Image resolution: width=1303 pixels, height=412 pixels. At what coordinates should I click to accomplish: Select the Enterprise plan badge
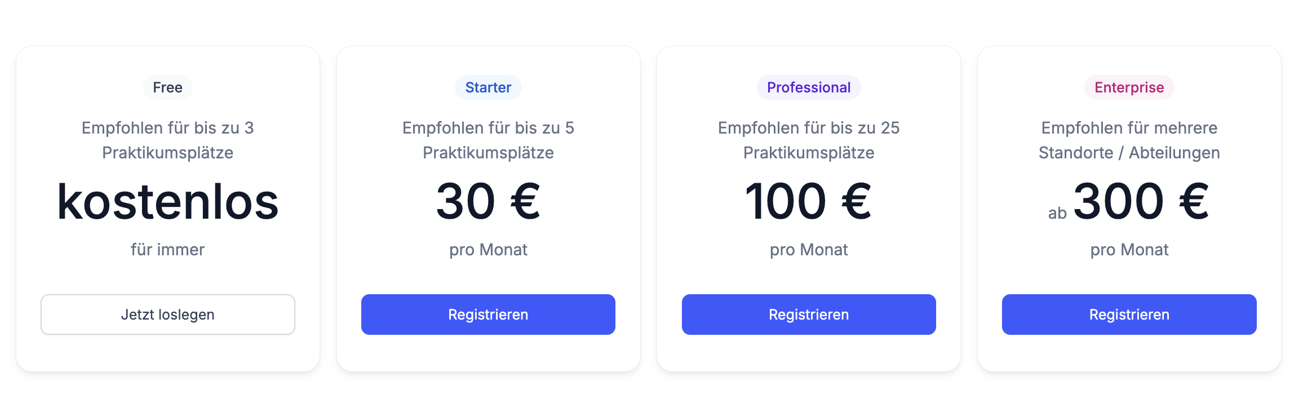1128,87
